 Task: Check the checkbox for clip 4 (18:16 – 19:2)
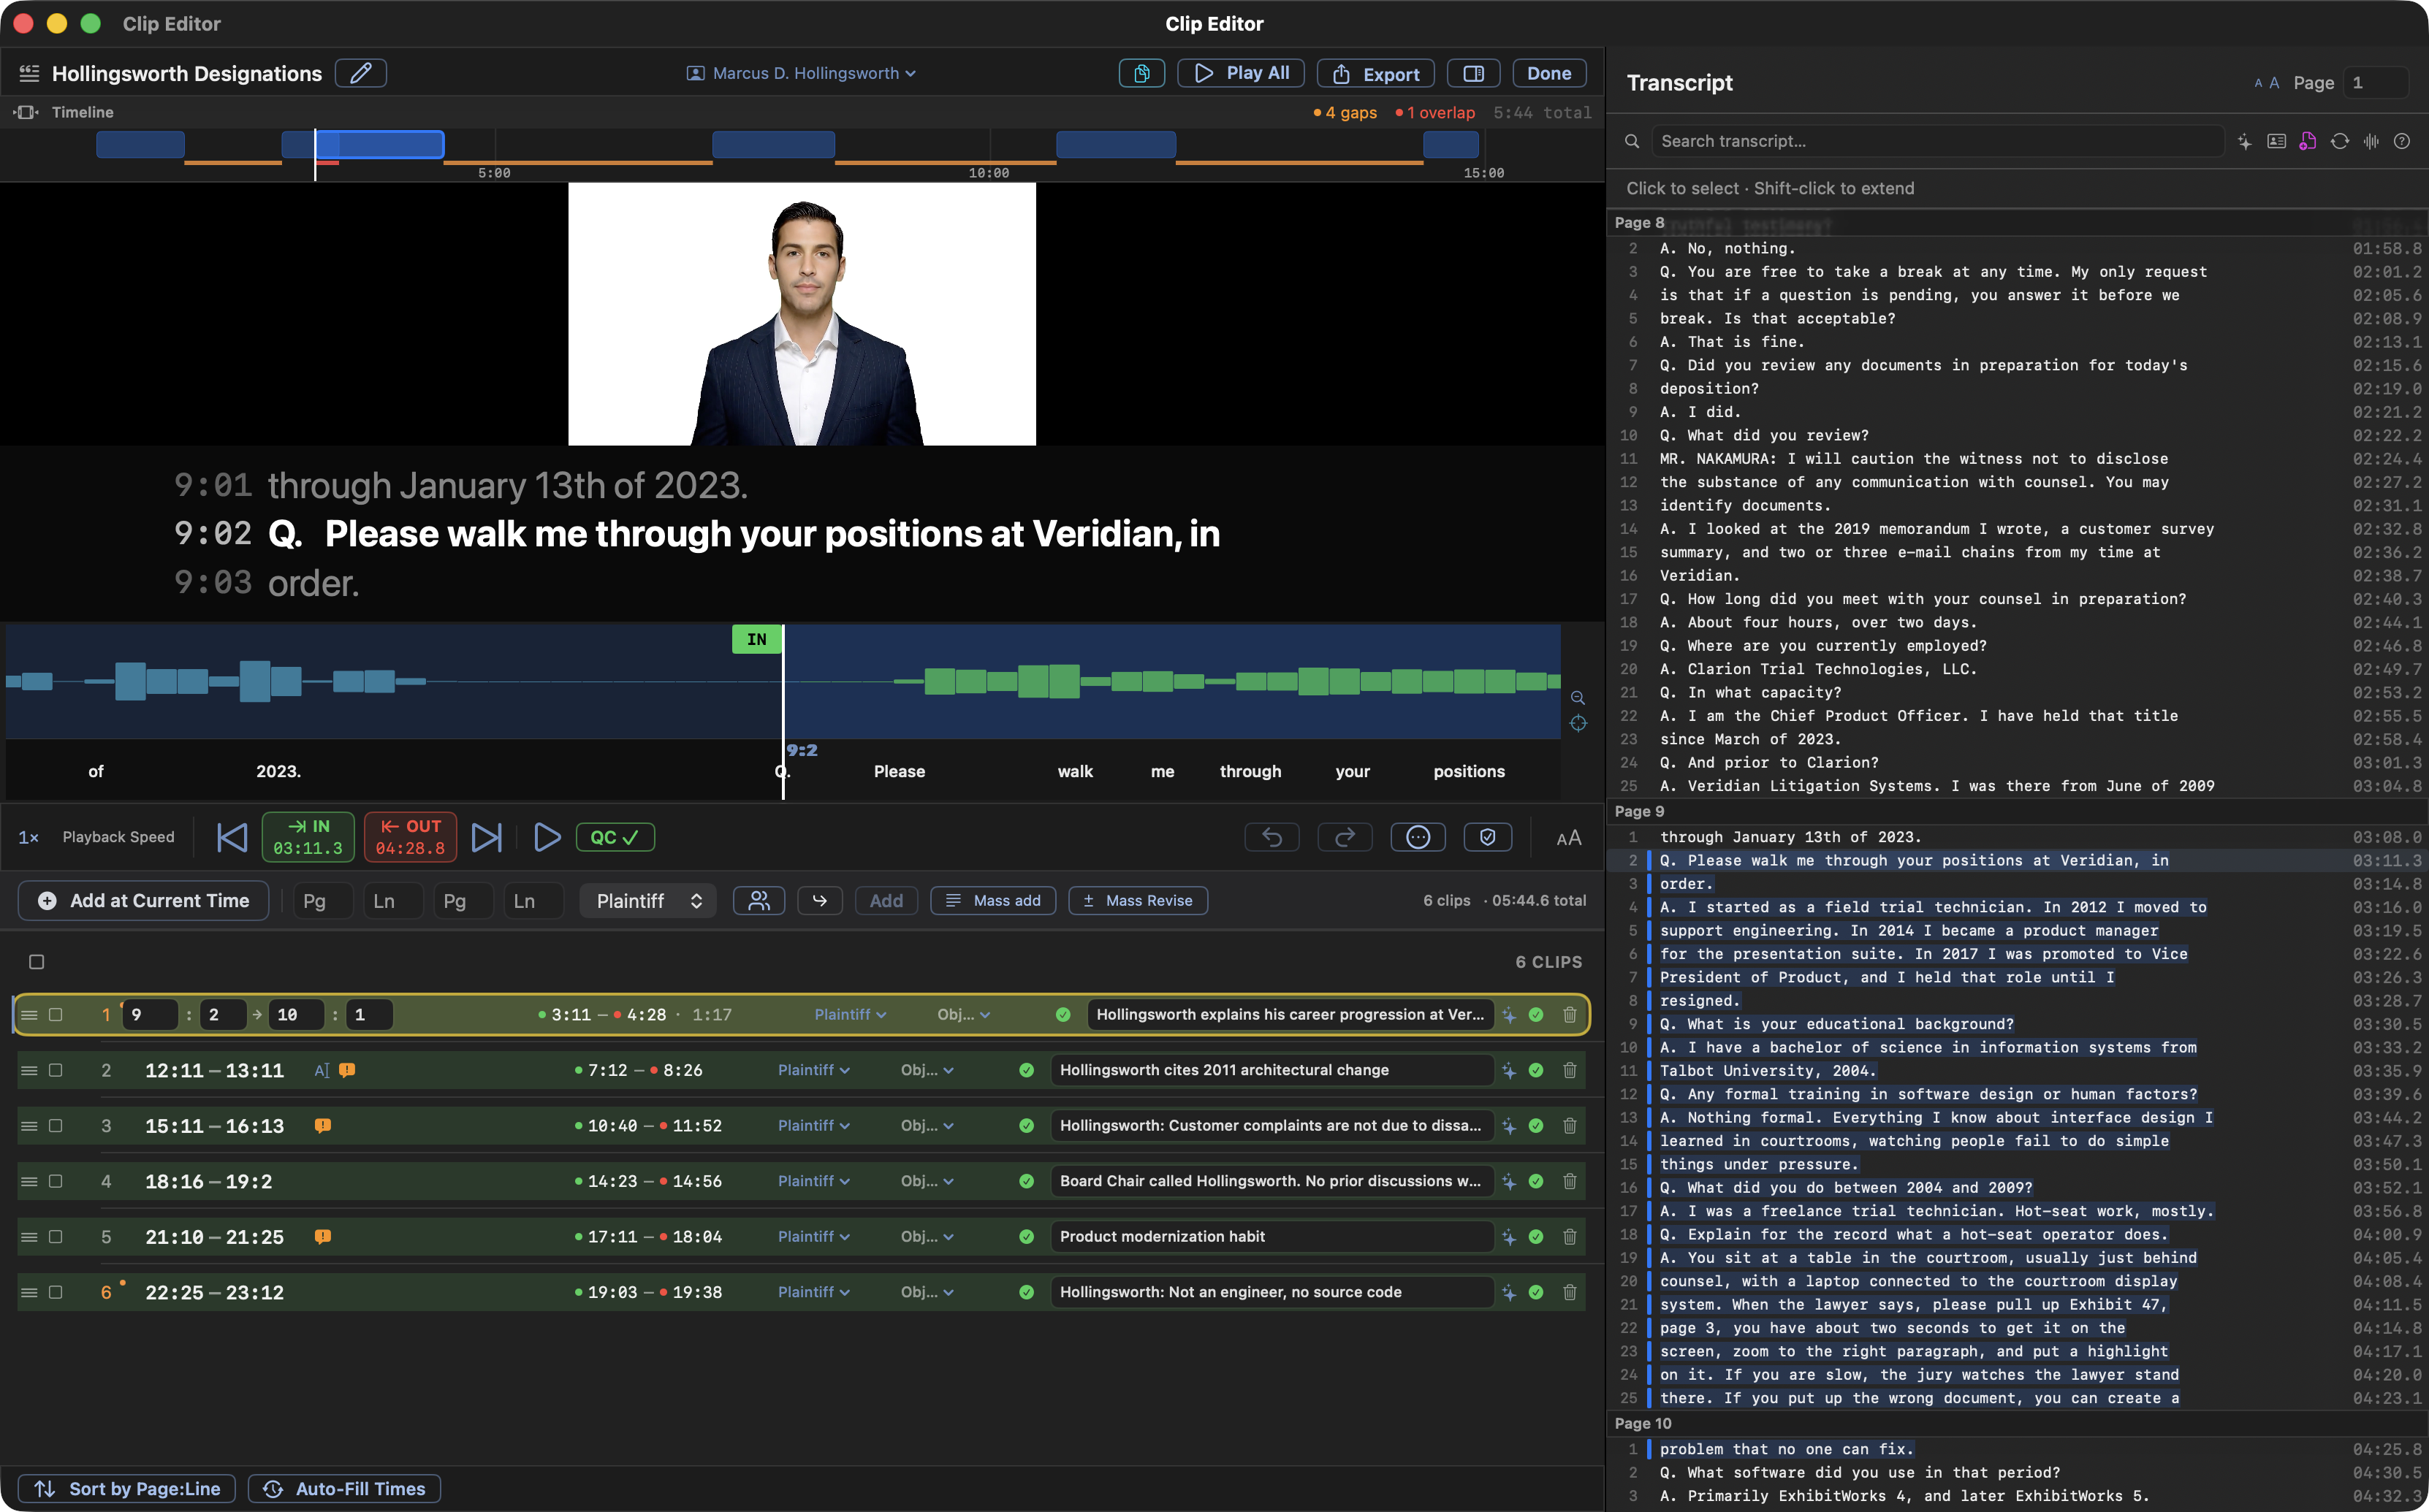(x=56, y=1181)
